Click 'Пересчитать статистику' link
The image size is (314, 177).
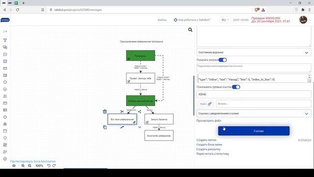(x=212, y=154)
